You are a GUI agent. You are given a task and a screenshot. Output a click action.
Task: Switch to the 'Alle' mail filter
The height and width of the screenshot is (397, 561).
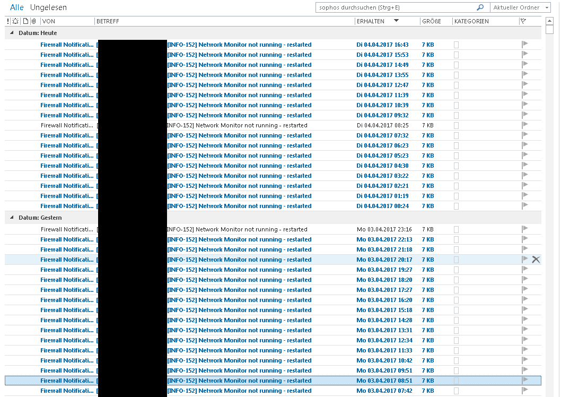click(x=17, y=7)
